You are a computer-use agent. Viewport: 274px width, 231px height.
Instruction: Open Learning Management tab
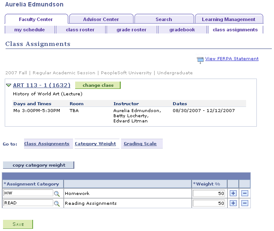pyautogui.click(x=229, y=19)
